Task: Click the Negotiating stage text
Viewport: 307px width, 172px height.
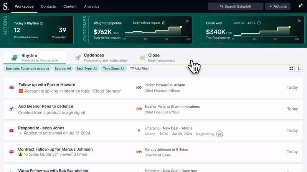Action: (x=205, y=134)
